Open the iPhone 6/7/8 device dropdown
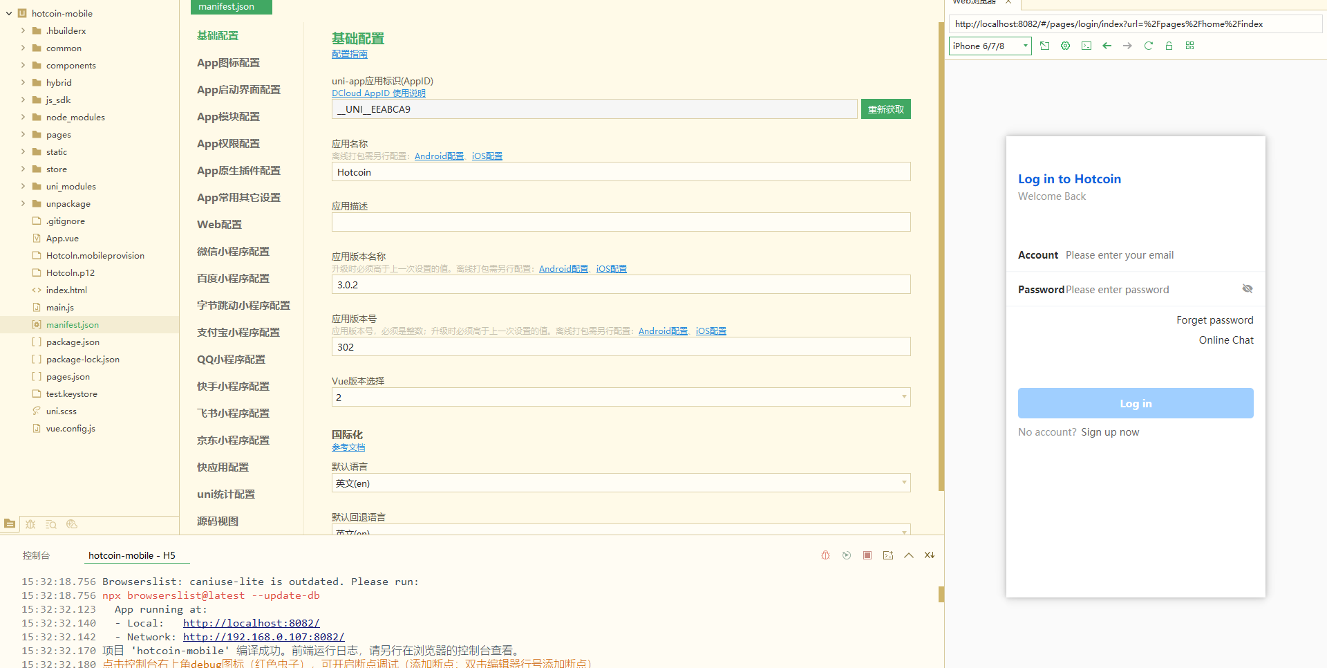Image resolution: width=1327 pixels, height=668 pixels. (990, 46)
